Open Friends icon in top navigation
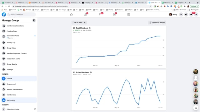Image resolution: width=200 pixels, height=112 pixels. (86, 15)
